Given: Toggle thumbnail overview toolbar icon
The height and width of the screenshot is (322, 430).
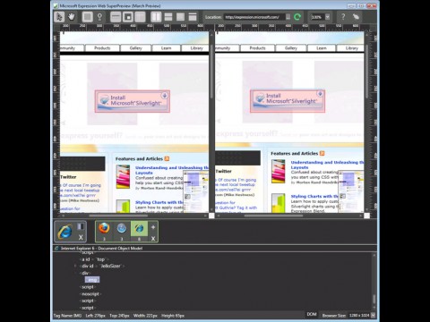Looking at the screenshot, I should [128, 17].
